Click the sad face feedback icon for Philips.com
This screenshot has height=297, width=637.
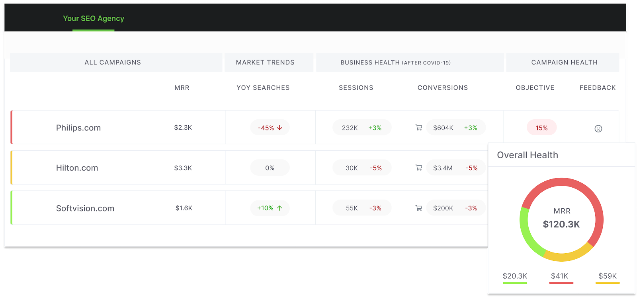click(x=598, y=128)
